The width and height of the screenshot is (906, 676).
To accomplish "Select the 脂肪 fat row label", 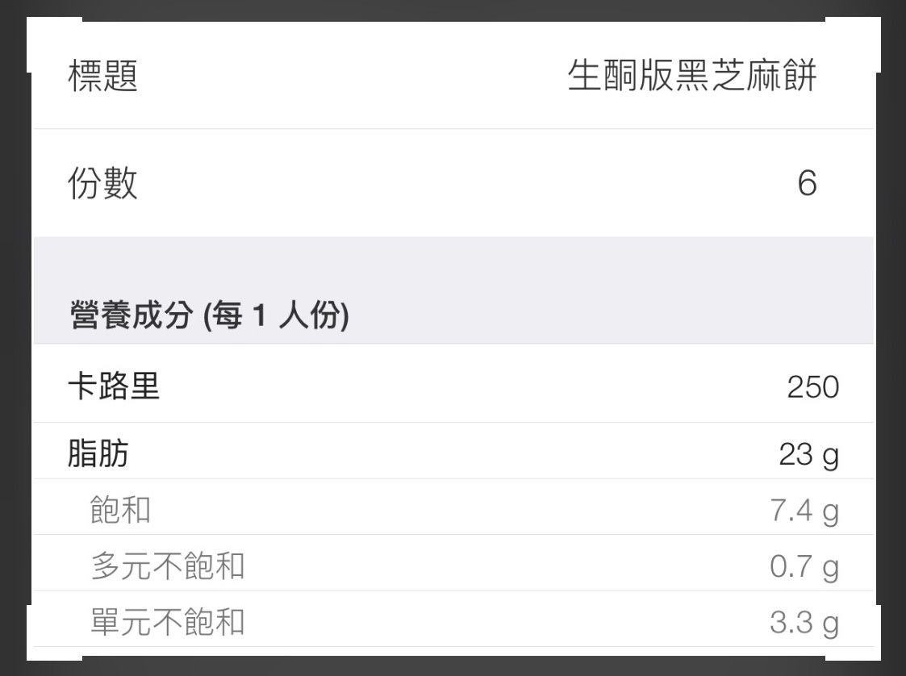I will [x=98, y=454].
